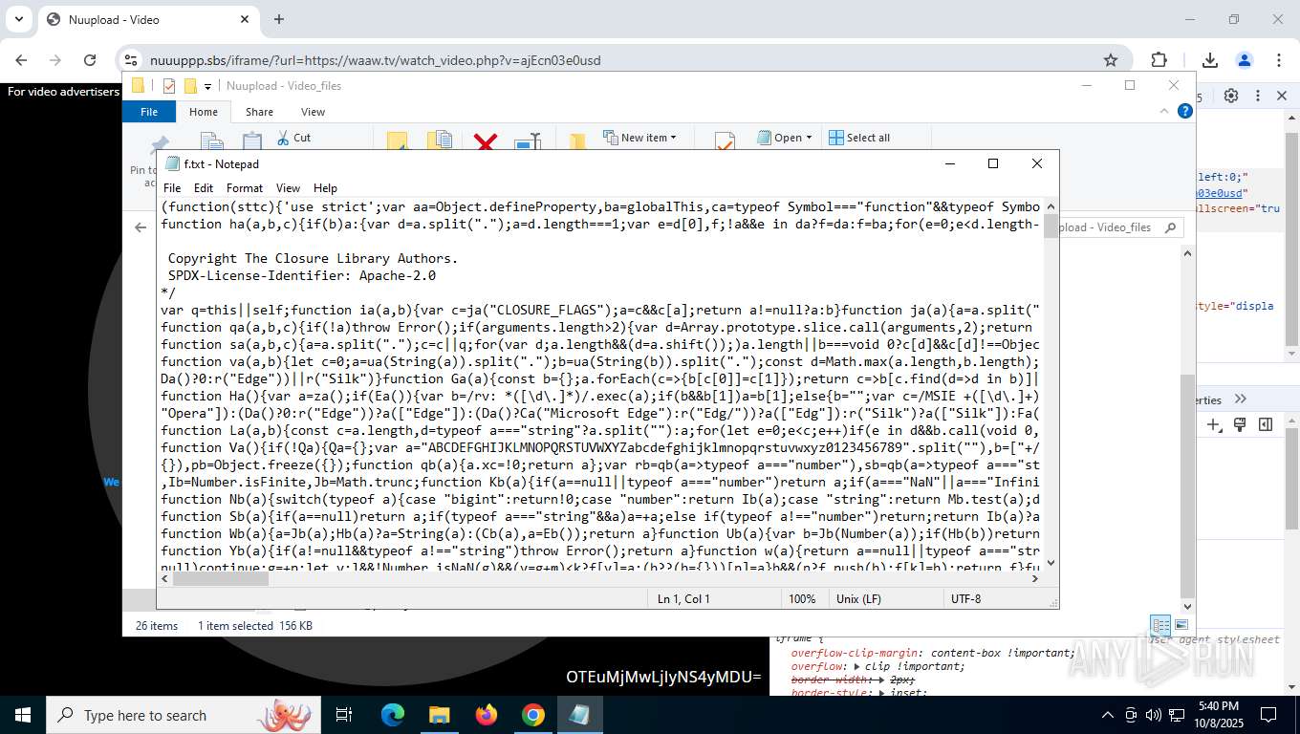The width and height of the screenshot is (1300, 734).
Task: Switch Explorer to details view icon
Action: click(1159, 625)
